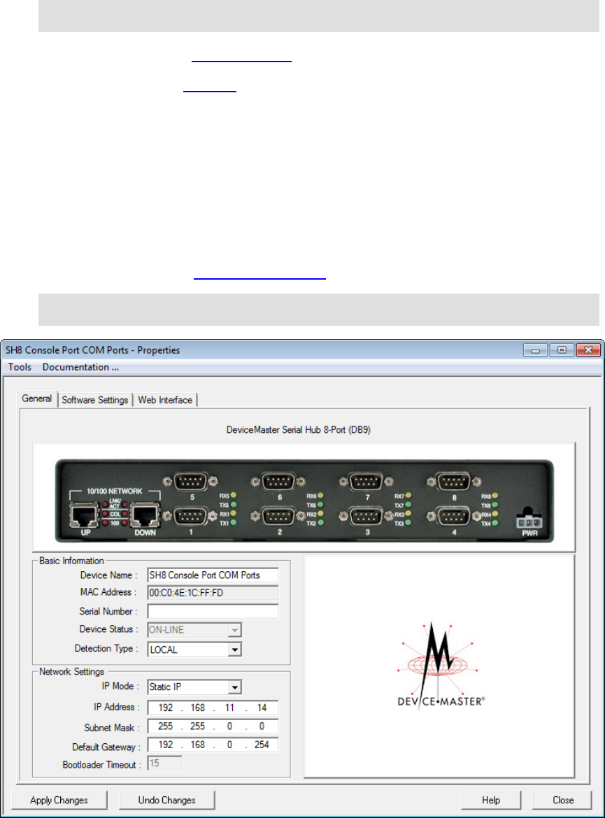This screenshot has height=818, width=605.
Task: Minimize the Properties window
Action: (535, 350)
